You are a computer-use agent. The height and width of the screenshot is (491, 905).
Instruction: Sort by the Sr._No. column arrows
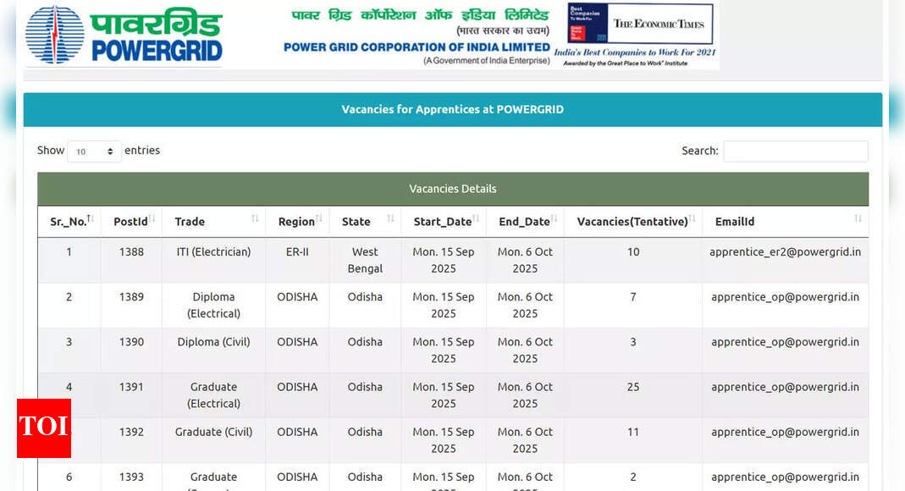click(x=90, y=218)
